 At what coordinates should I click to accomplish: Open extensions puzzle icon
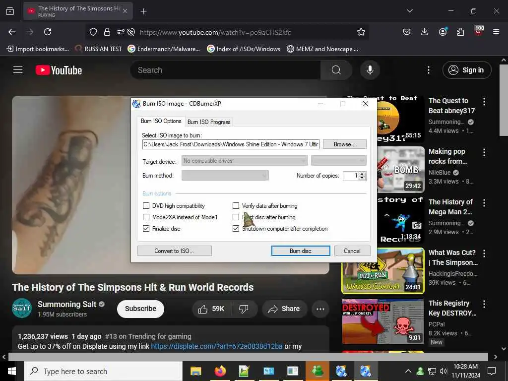[x=460, y=32]
